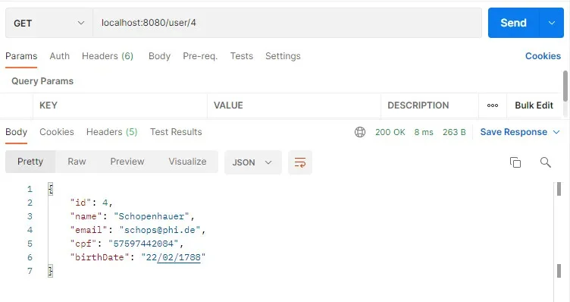Open the Test Results tab
The width and height of the screenshot is (570, 302).
pyautogui.click(x=176, y=132)
